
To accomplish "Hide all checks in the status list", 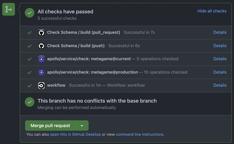I will pyautogui.click(x=212, y=11).
